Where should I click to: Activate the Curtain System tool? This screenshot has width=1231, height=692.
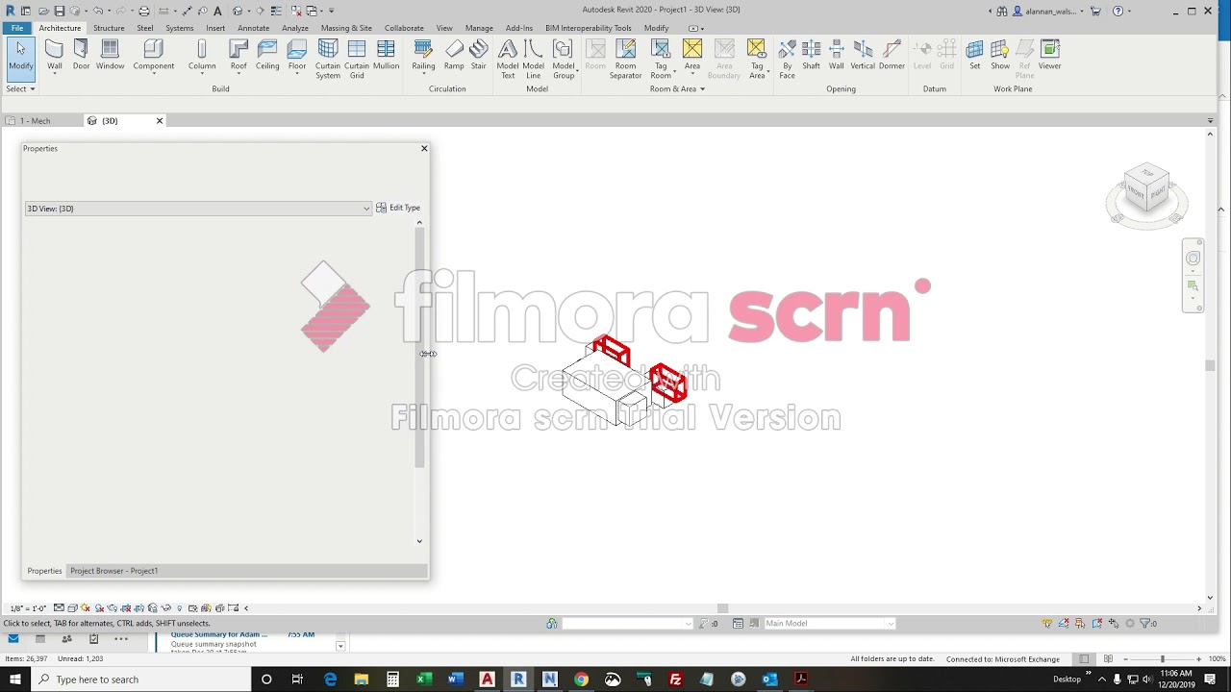click(328, 60)
